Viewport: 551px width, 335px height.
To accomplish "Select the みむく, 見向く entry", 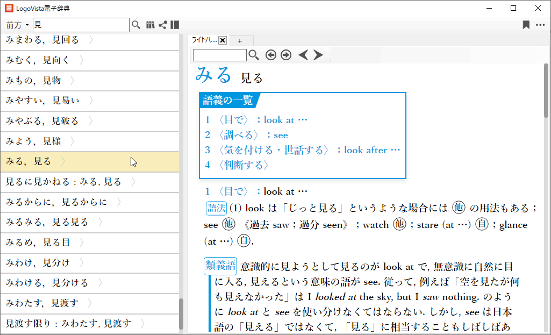I will click(90, 60).
